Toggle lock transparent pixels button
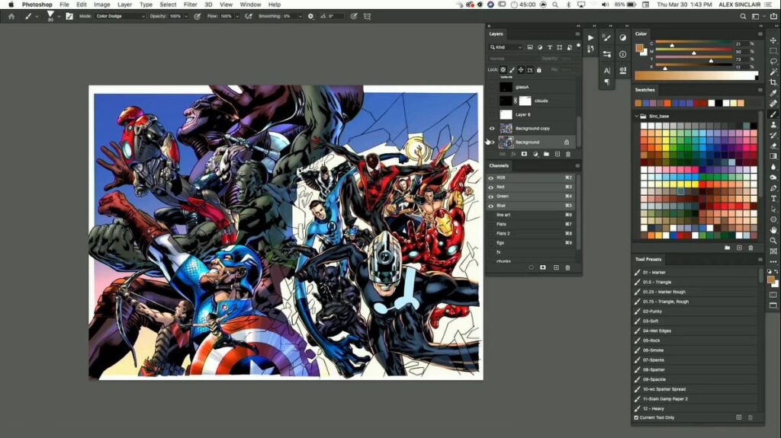The height and width of the screenshot is (438, 781). pyautogui.click(x=503, y=70)
